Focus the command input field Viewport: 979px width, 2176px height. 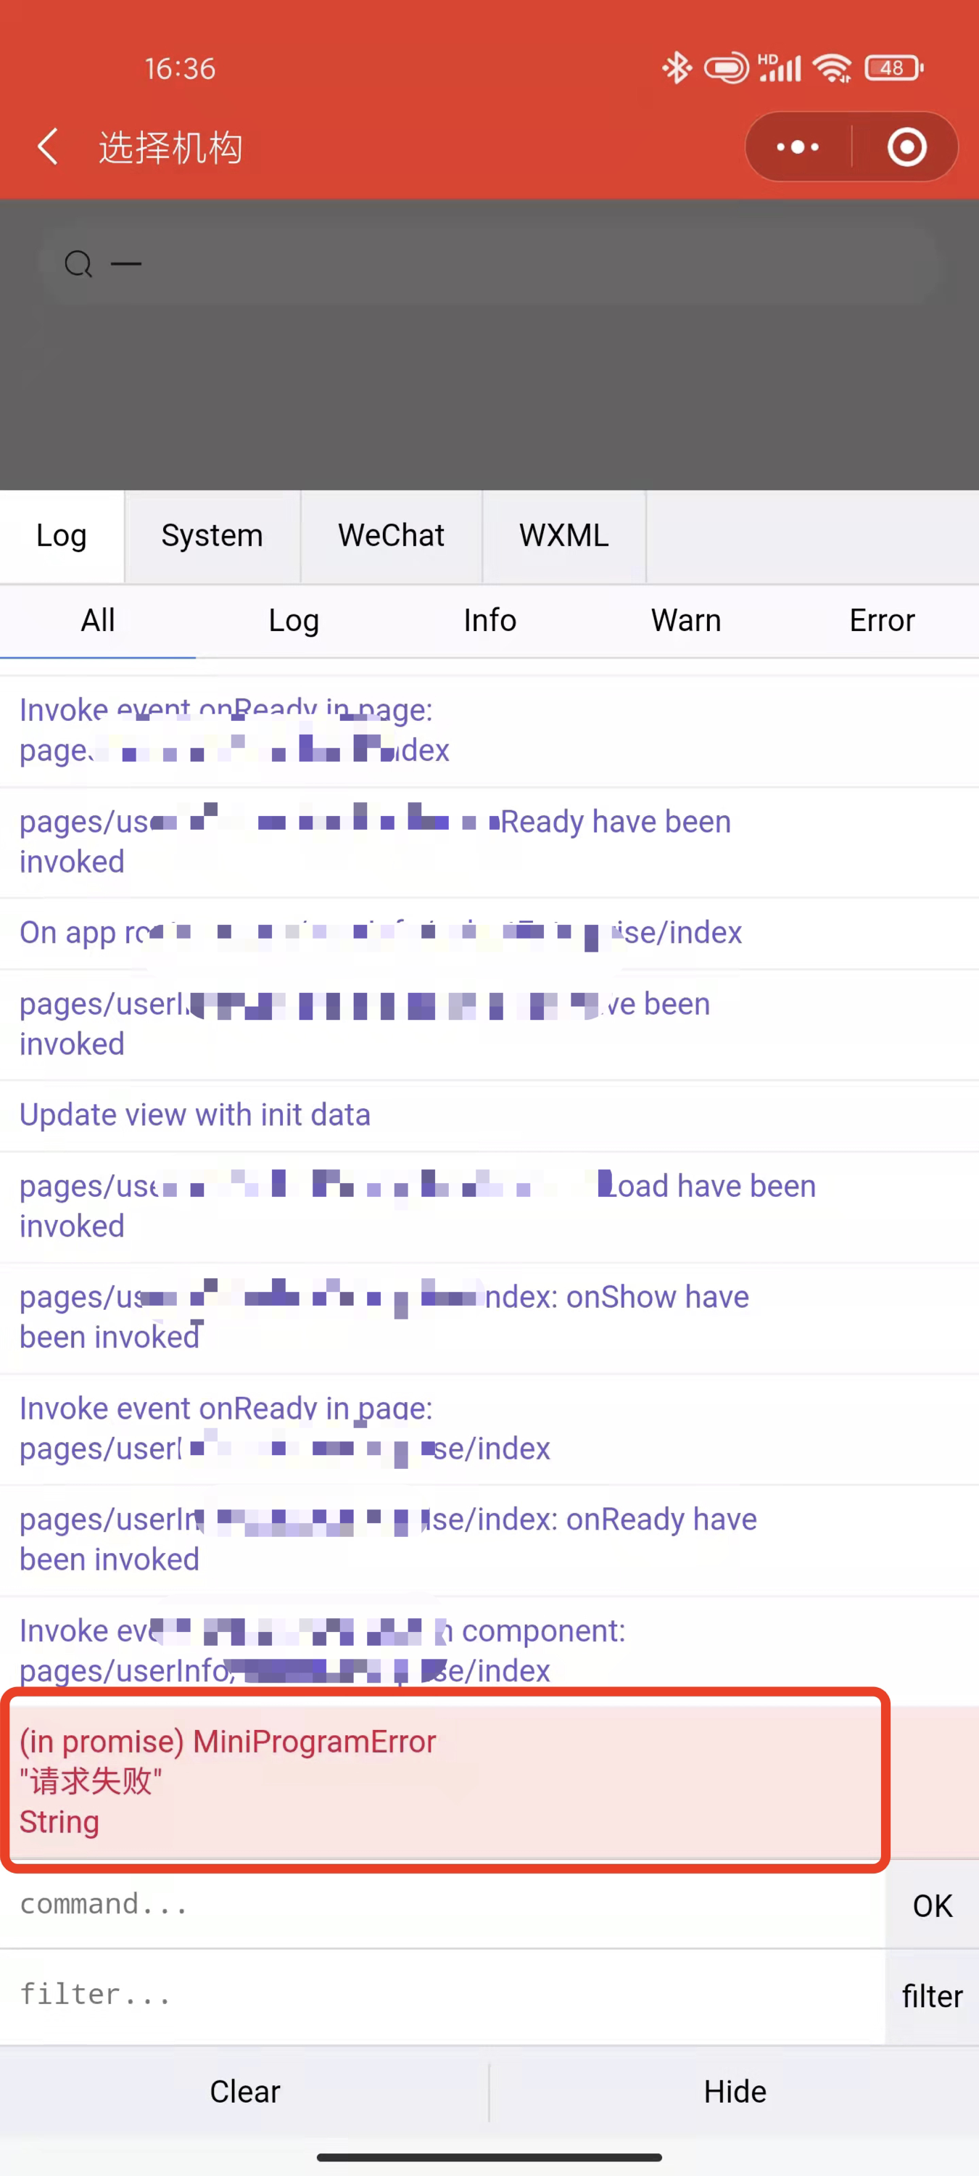(x=442, y=1904)
